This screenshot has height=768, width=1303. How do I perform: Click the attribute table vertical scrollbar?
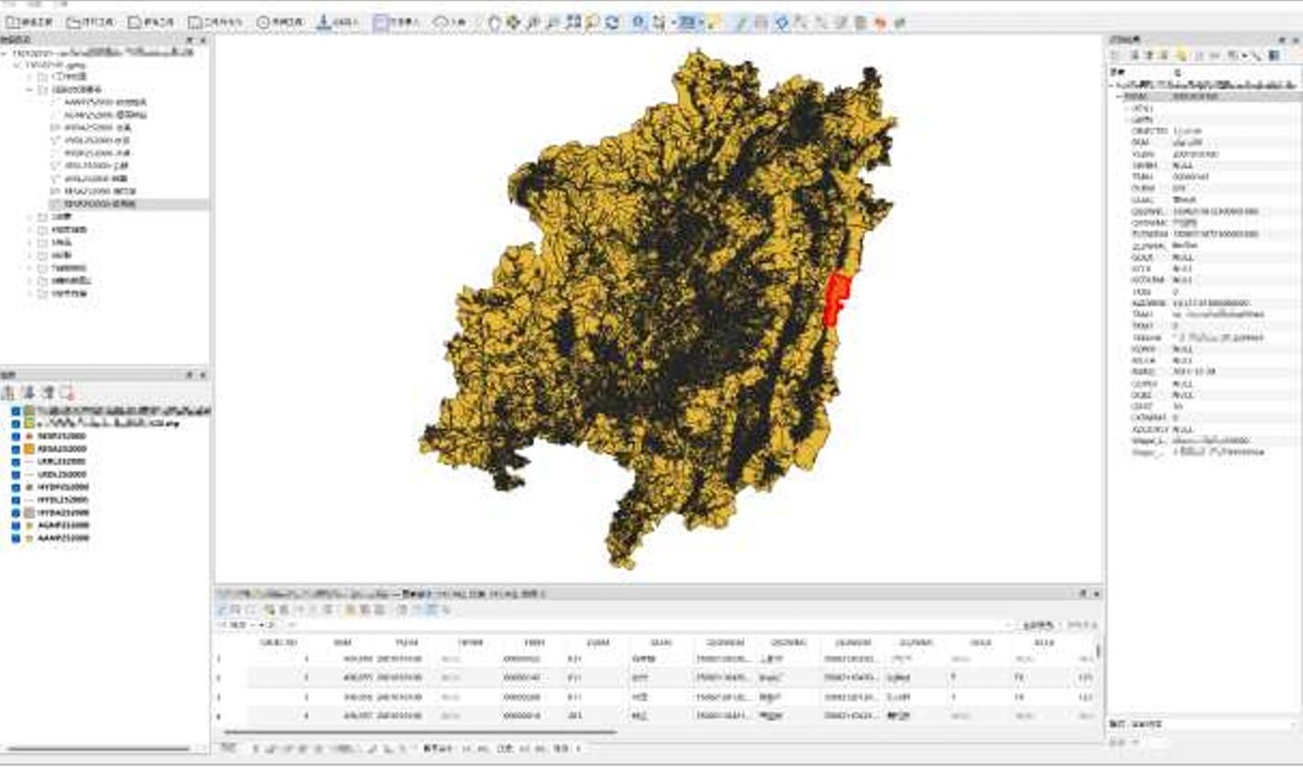(1098, 651)
